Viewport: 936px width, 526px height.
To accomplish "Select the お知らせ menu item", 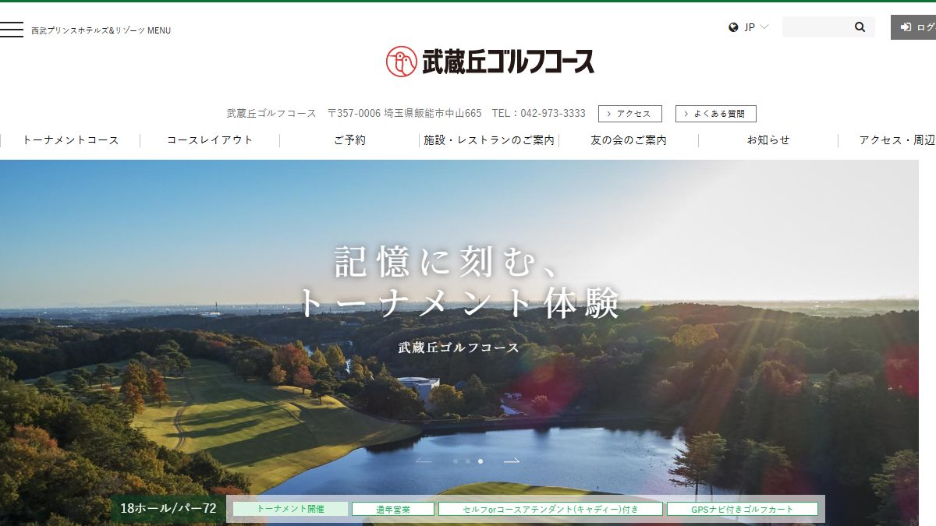I will [768, 140].
